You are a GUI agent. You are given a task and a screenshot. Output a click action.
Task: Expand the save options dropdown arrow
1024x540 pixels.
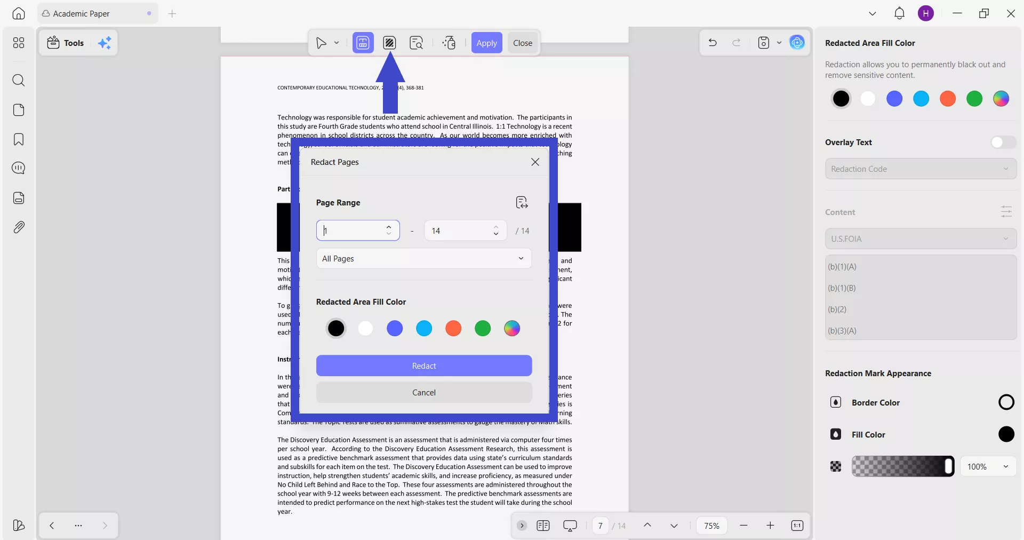tap(779, 43)
